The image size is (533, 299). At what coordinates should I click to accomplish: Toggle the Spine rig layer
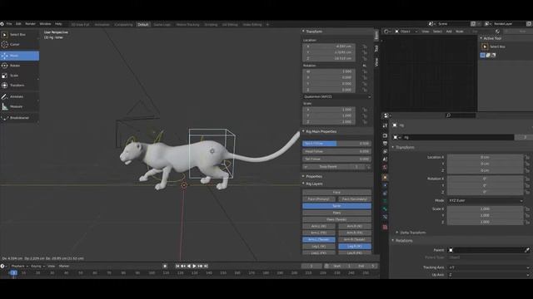click(x=336, y=206)
